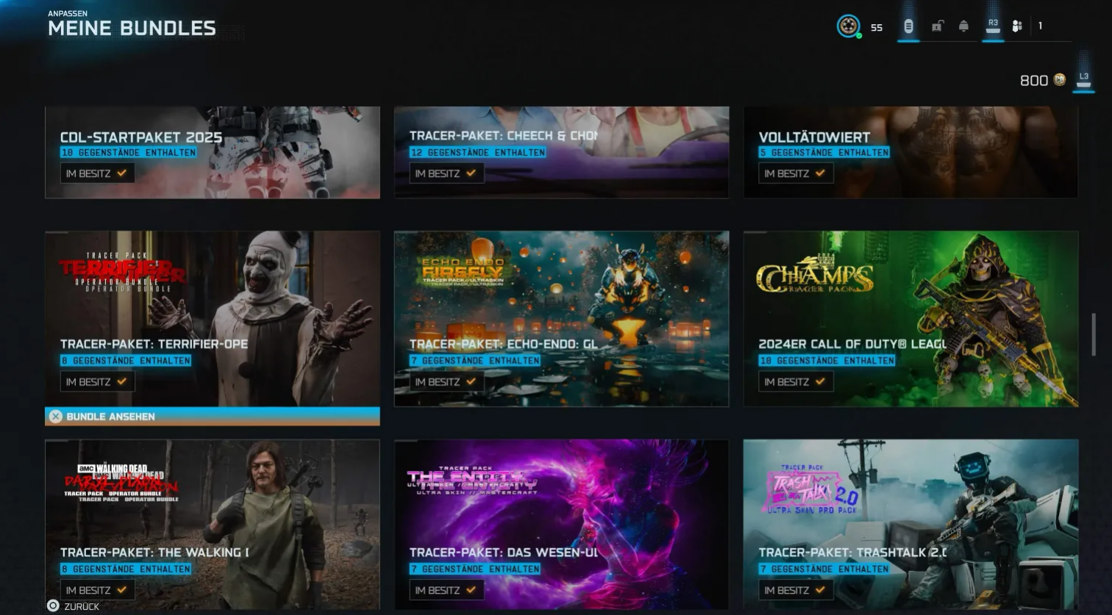
Task: Select the Tracer-Paket: Cheech & Chong title
Action: (x=503, y=136)
